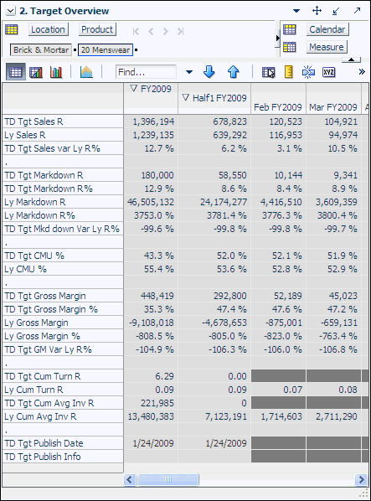The height and width of the screenshot is (501, 371).
Task: Jump to first page arrow
Action: (x=136, y=31)
